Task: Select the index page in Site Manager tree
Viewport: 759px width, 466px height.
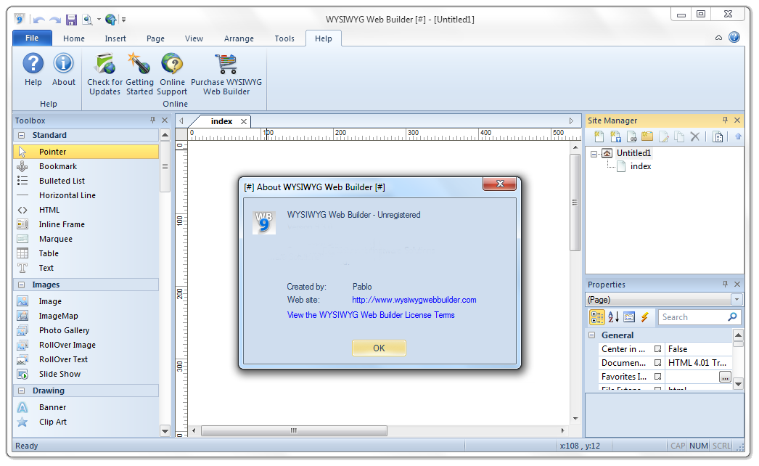Action: pyautogui.click(x=641, y=166)
